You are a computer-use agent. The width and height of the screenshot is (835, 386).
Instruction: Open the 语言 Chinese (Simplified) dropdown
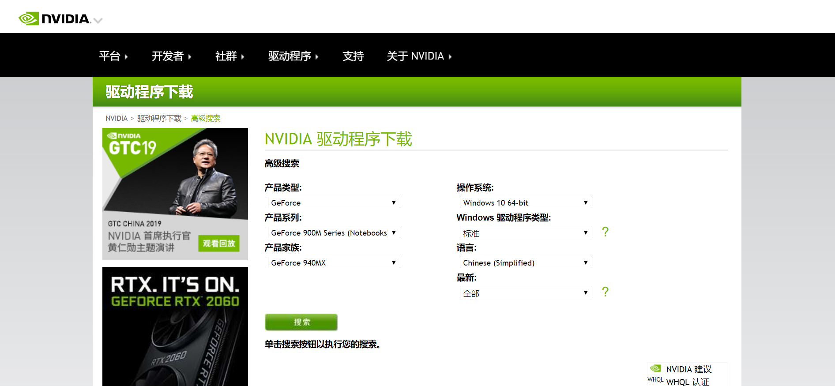coord(526,262)
